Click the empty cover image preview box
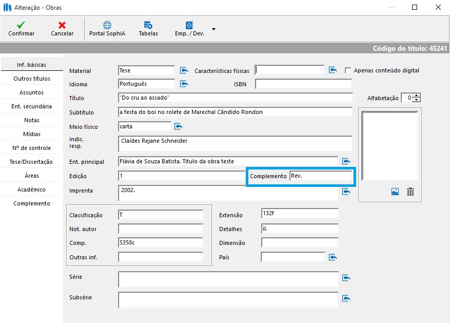Screen dimensions: 450x323 [x=390, y=146]
